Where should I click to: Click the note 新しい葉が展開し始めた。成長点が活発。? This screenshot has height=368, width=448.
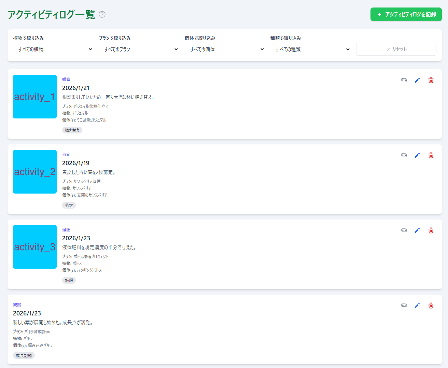click(54, 323)
